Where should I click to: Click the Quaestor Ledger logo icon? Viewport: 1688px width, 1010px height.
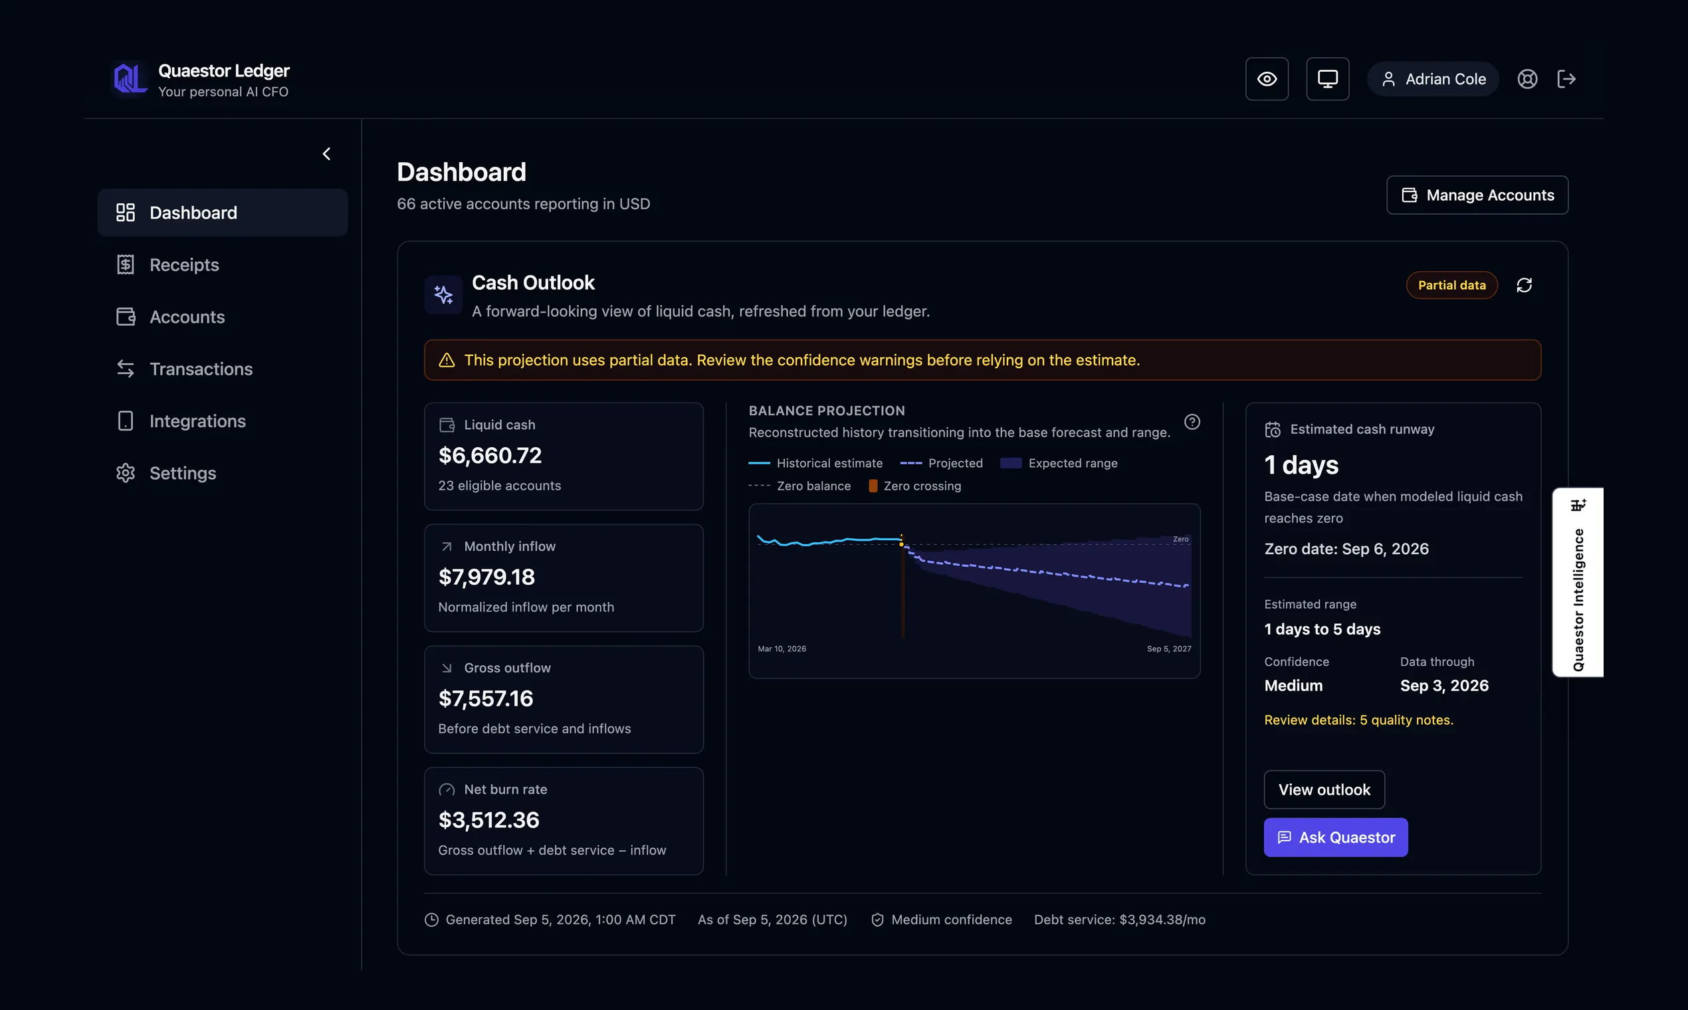click(x=130, y=79)
